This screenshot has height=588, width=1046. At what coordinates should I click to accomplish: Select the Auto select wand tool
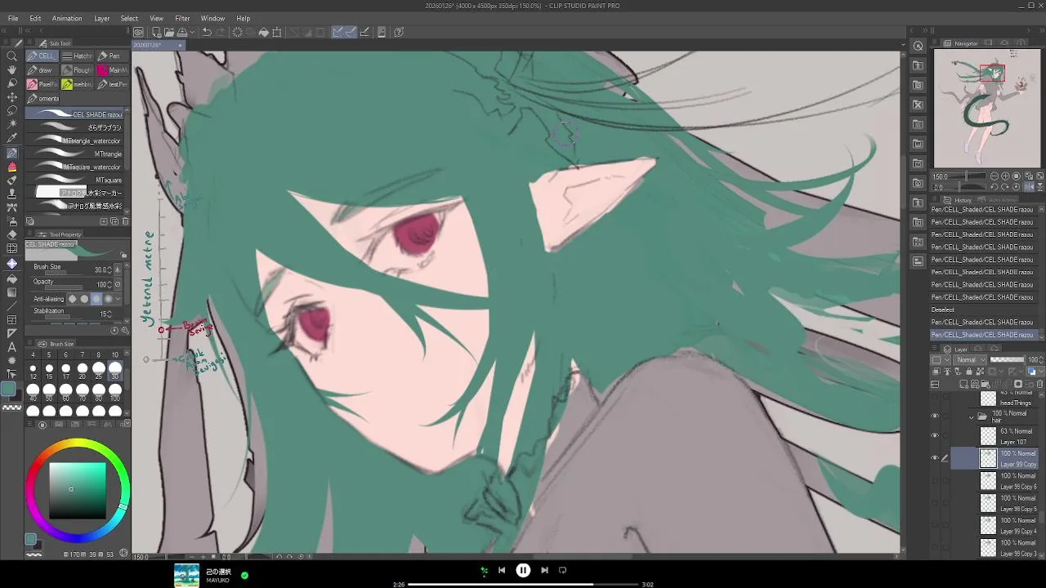pos(12,125)
